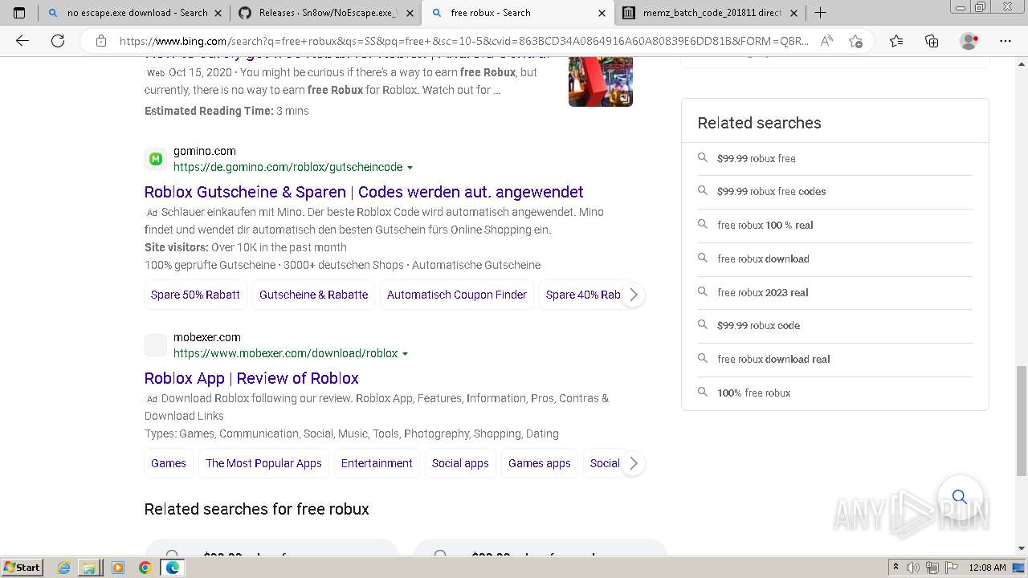This screenshot has height=578, width=1028.
Task: Add this page to favorites
Action: tap(855, 41)
